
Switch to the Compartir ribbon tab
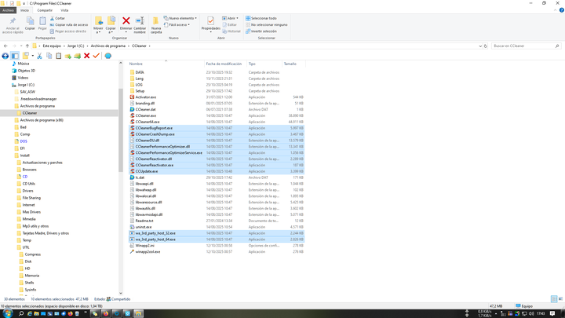pyautogui.click(x=45, y=10)
